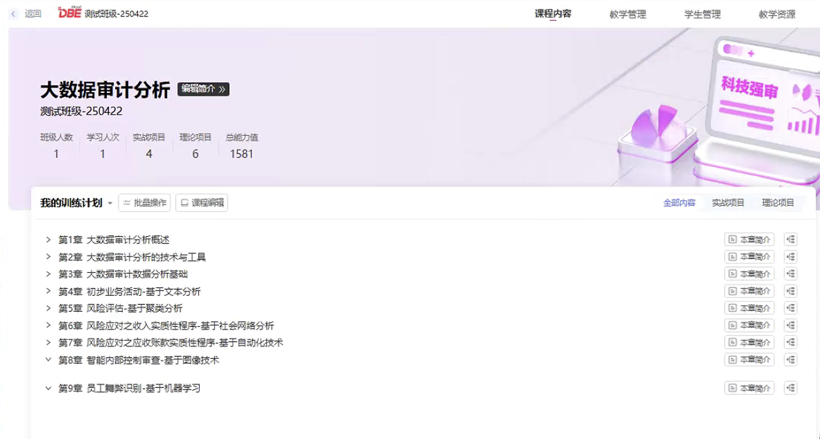Click the 编辑简介 button
The height and width of the screenshot is (439, 820).
point(203,89)
